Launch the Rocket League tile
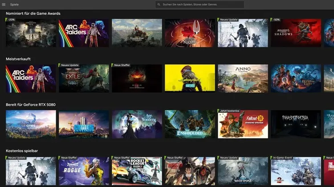The width and height of the screenshot is (334, 187). point(137,171)
